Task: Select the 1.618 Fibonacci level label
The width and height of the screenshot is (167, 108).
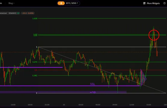Action: point(35,19)
